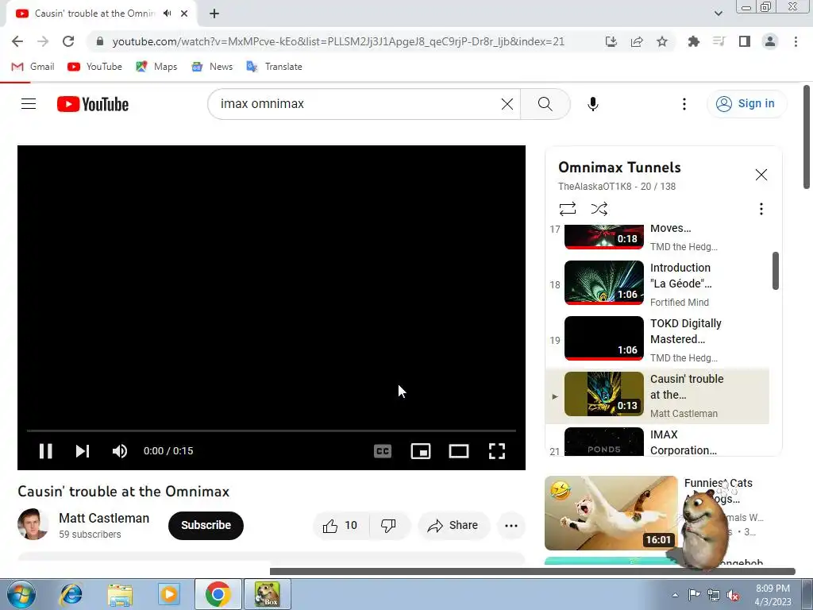Image resolution: width=813 pixels, height=610 pixels.
Task: Dislike the video with thumbs down
Action: coord(388,526)
